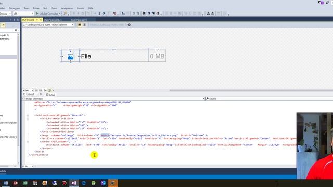Screen dimensions: 333x187
Task: Toggle the highlighted designer artboard option
Action: point(50,90)
